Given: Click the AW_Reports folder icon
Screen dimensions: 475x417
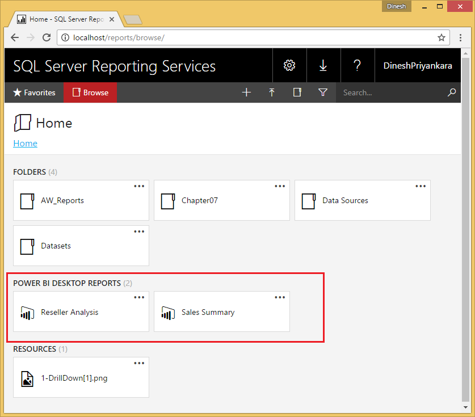Looking at the screenshot, I should (x=27, y=201).
